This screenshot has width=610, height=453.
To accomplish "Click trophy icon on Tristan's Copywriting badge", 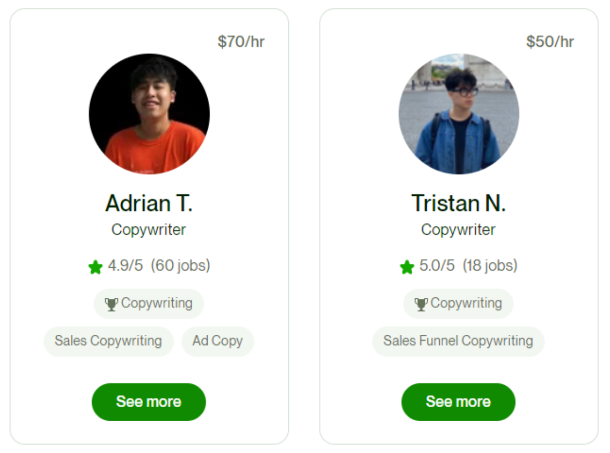I will pyautogui.click(x=421, y=304).
